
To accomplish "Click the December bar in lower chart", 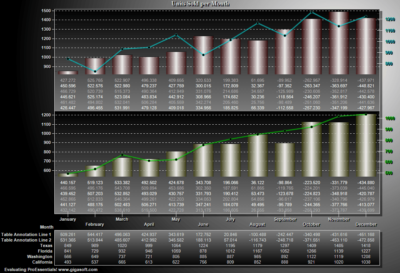I will point(366,145).
